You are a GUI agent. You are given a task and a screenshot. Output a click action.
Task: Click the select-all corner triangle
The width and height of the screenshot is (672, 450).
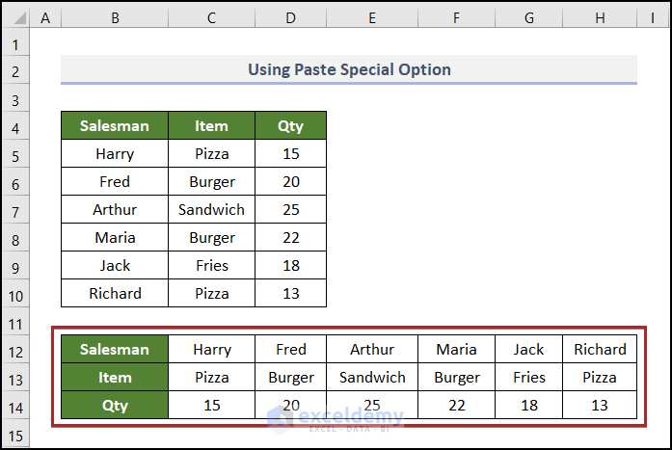point(15,18)
